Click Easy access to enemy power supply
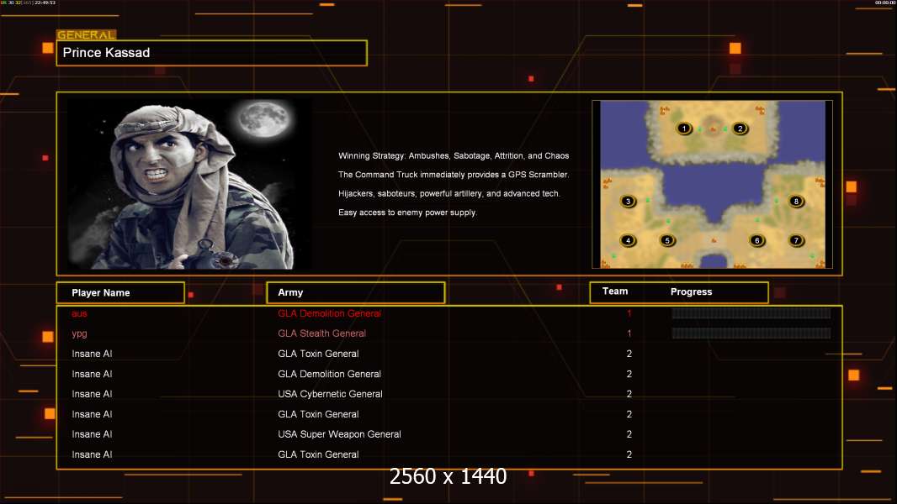 407,213
